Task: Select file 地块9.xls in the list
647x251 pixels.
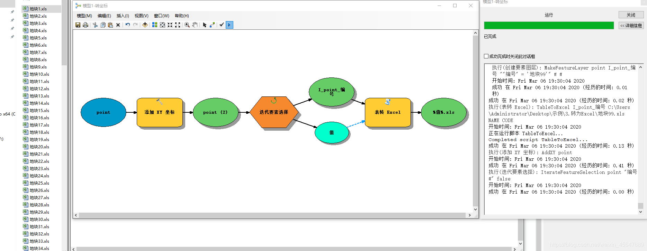Action: (38, 67)
